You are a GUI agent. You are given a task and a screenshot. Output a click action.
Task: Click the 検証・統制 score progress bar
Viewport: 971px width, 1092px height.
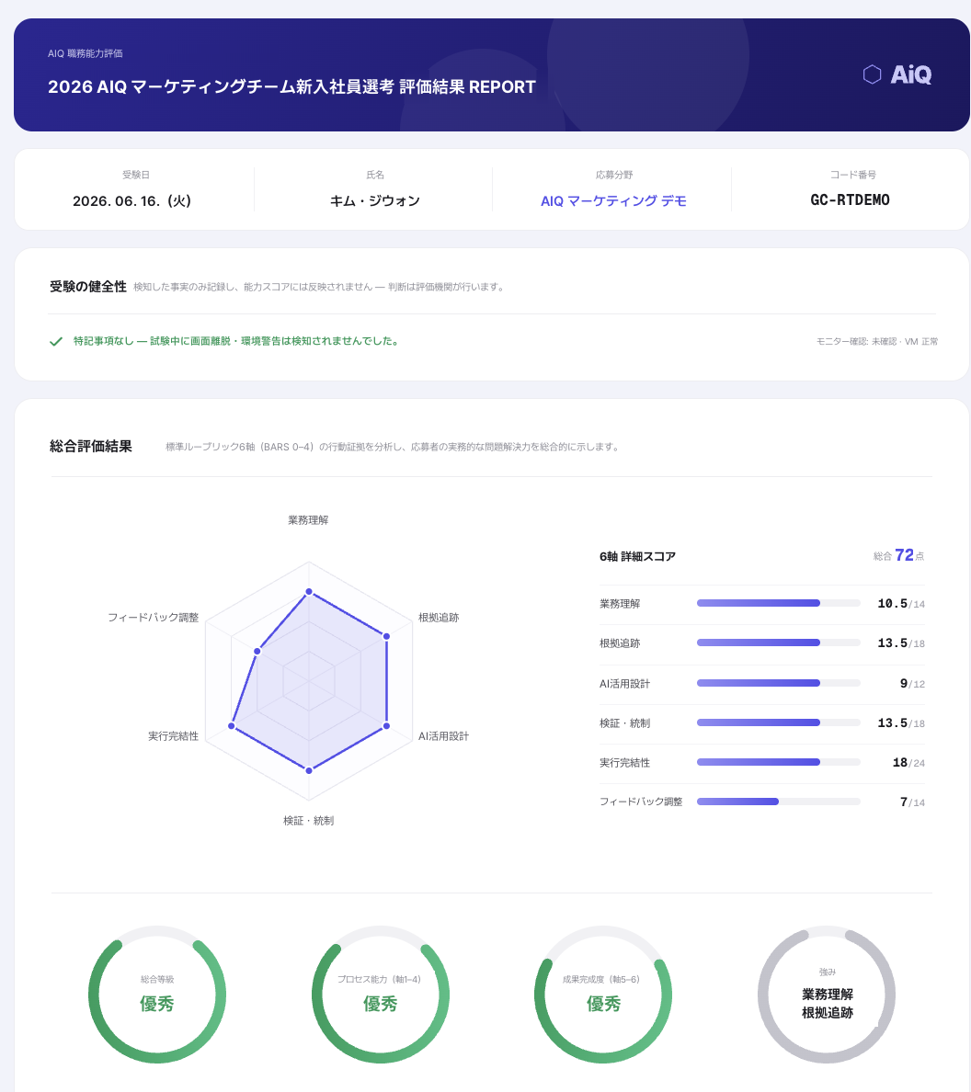click(x=779, y=722)
